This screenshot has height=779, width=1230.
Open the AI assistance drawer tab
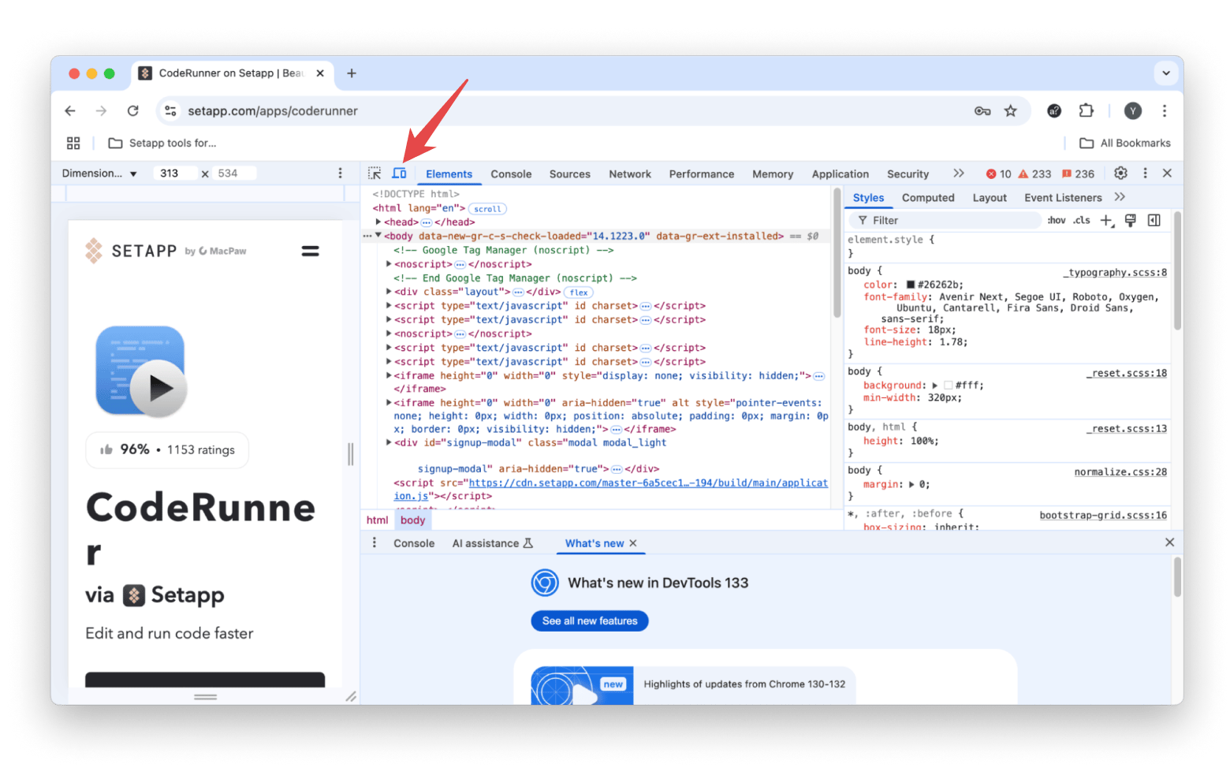pos(493,543)
